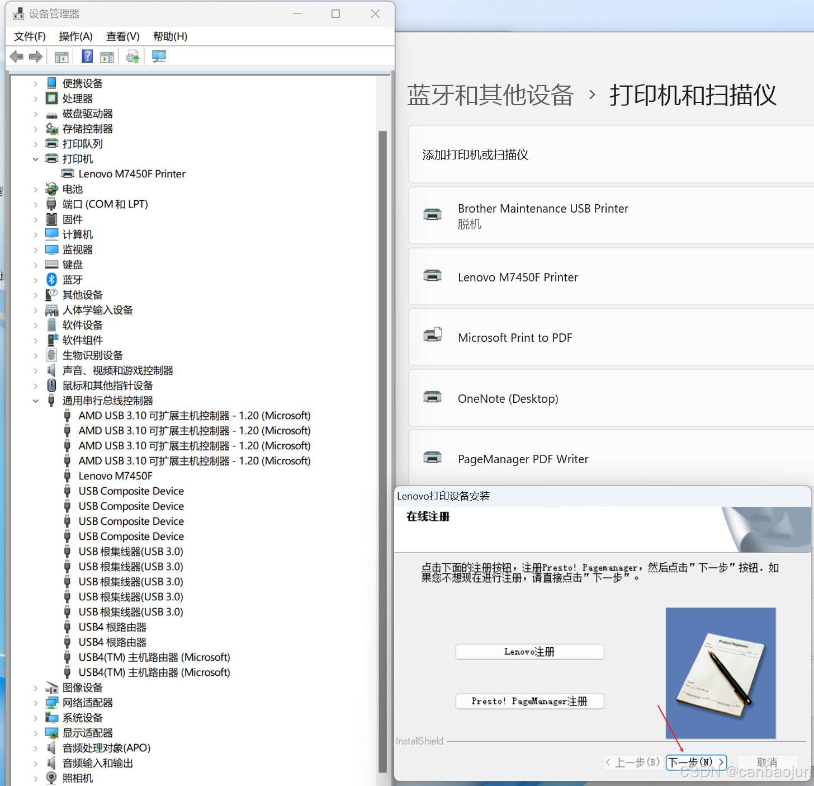This screenshot has height=786, width=814.
Task: Click 上一步(B) in the installer
Action: (633, 762)
